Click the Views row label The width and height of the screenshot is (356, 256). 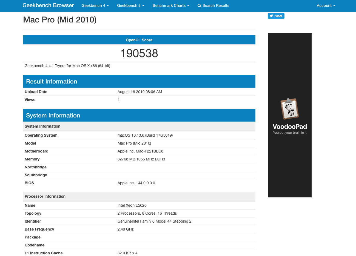[30, 100]
